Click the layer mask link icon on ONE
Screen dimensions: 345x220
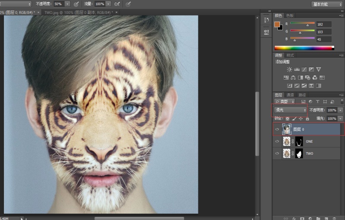(293, 141)
